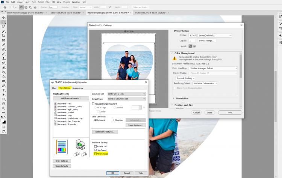Click the Copies input field
The width and height of the screenshot is (282, 178).
pyautogui.click(x=192, y=41)
